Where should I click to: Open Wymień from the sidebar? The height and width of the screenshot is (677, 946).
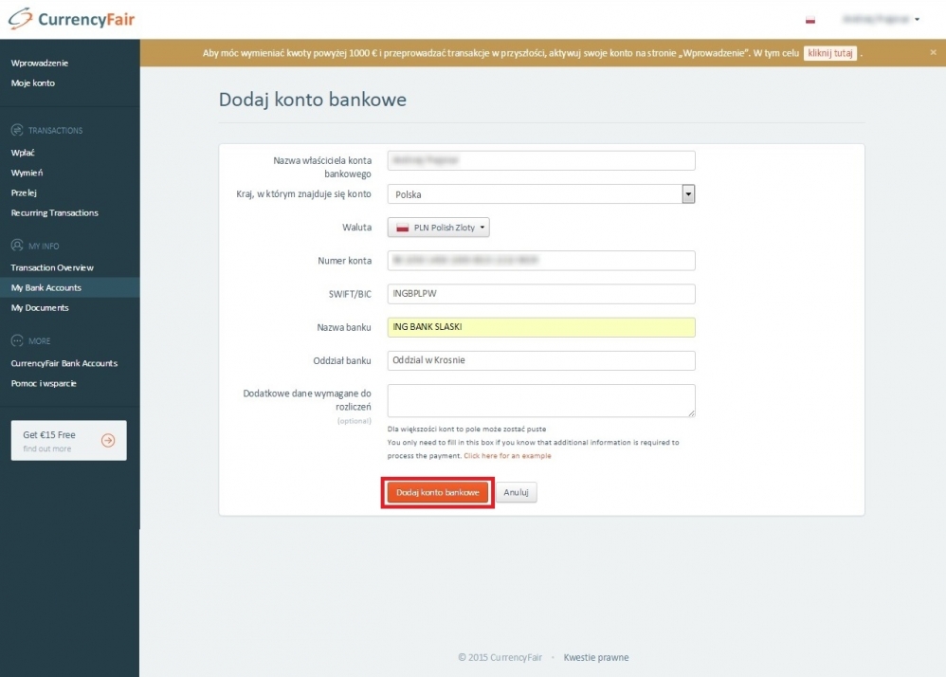[x=27, y=173]
